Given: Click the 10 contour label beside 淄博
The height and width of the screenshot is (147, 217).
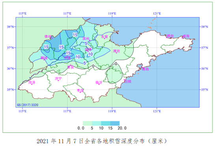Looking at the screenshot, I should click(90, 54).
